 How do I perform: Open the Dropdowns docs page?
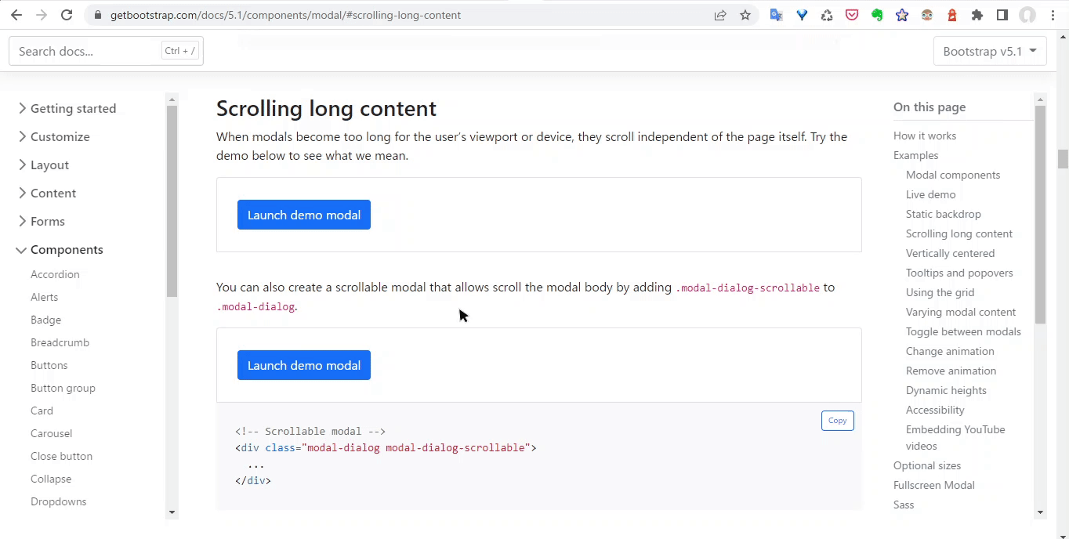pos(58,501)
